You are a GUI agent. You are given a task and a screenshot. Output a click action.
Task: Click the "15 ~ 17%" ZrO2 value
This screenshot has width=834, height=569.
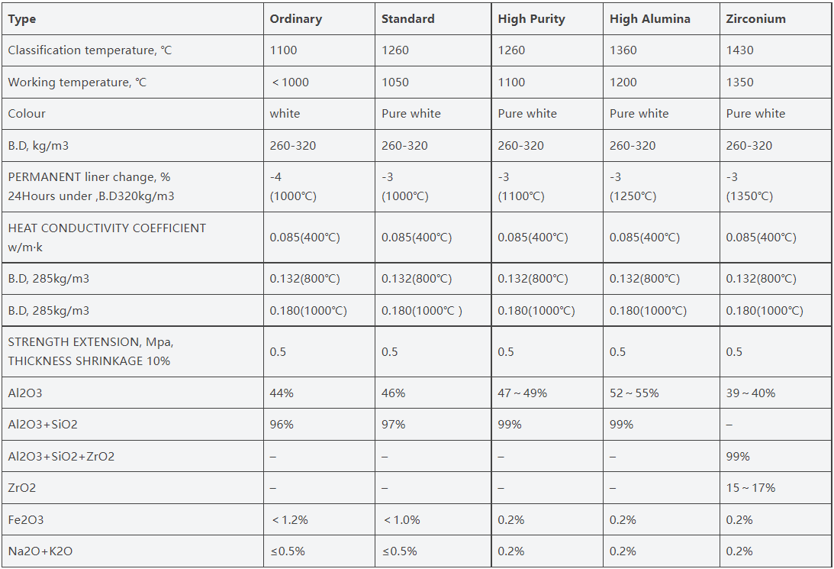point(750,488)
